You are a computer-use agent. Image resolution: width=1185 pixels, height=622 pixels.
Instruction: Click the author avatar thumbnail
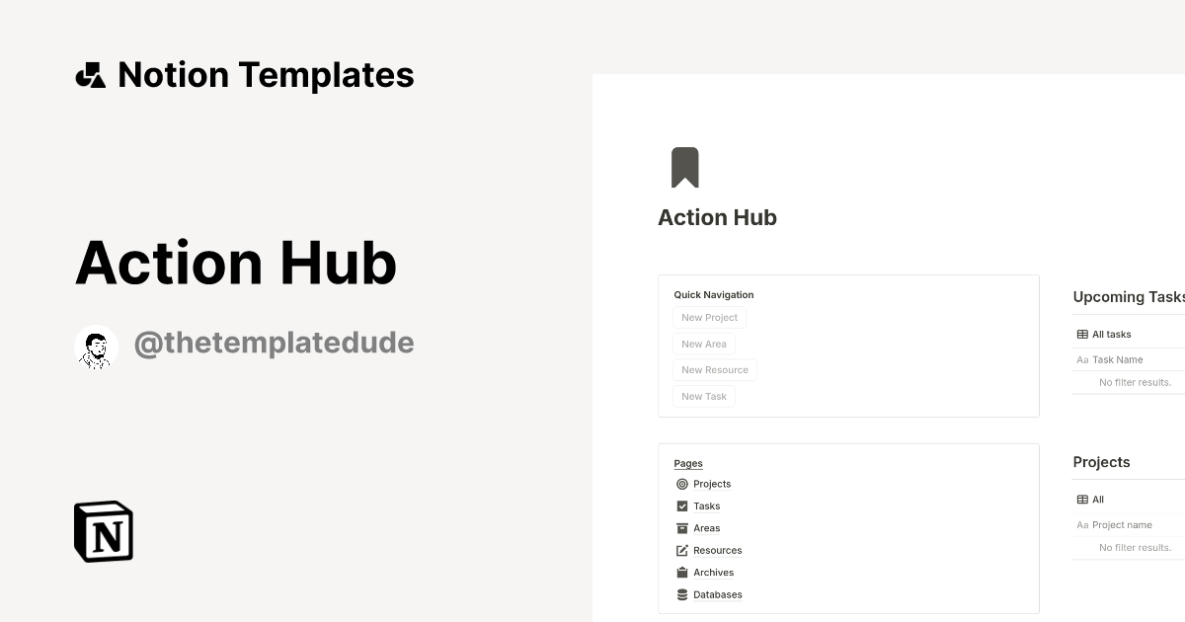(96, 347)
